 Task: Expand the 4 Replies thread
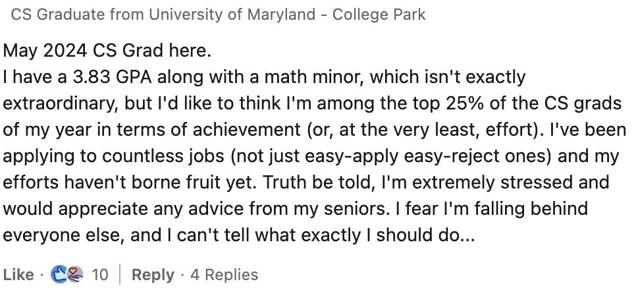[x=225, y=275]
